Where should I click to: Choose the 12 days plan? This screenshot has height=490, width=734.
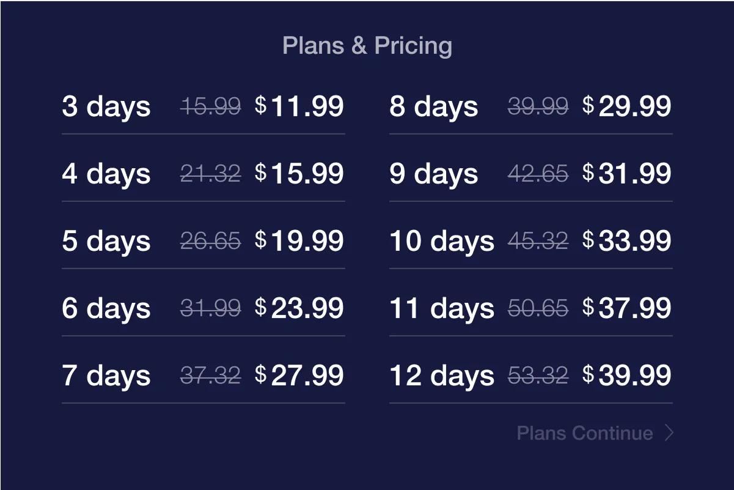[x=530, y=376]
